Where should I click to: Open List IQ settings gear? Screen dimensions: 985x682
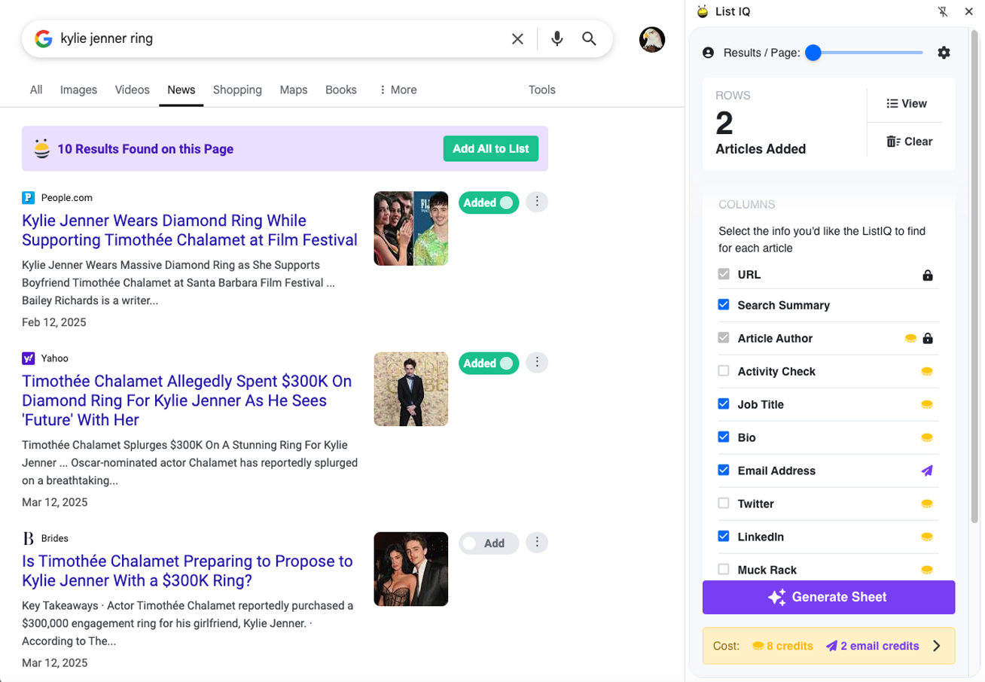click(944, 53)
